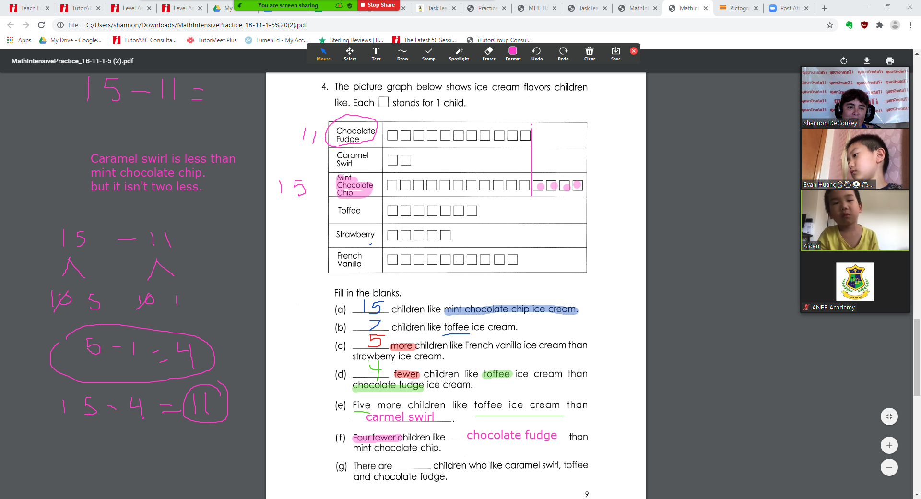
Task: Close the Teach E tab
Action: point(47,8)
